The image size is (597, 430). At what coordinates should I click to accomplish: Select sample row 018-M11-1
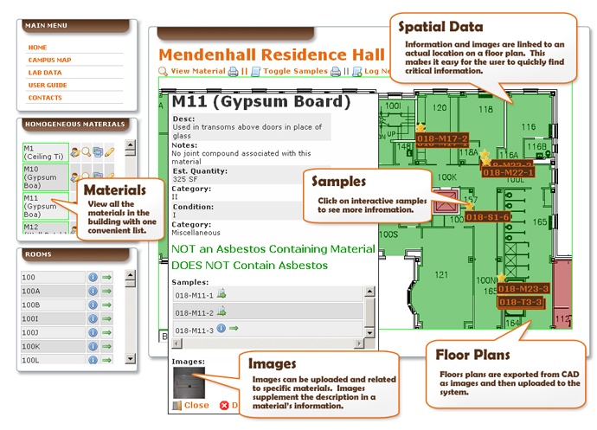point(267,294)
